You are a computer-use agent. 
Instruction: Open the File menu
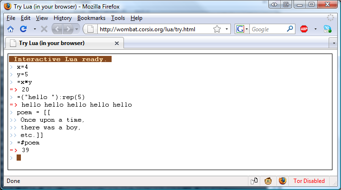(x=11, y=18)
